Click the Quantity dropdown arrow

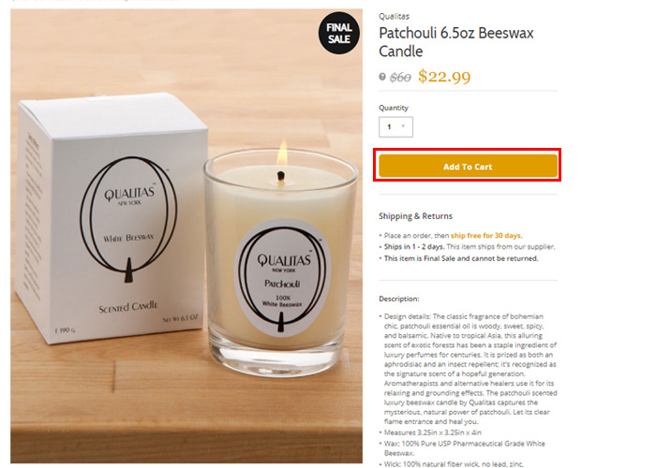(403, 126)
